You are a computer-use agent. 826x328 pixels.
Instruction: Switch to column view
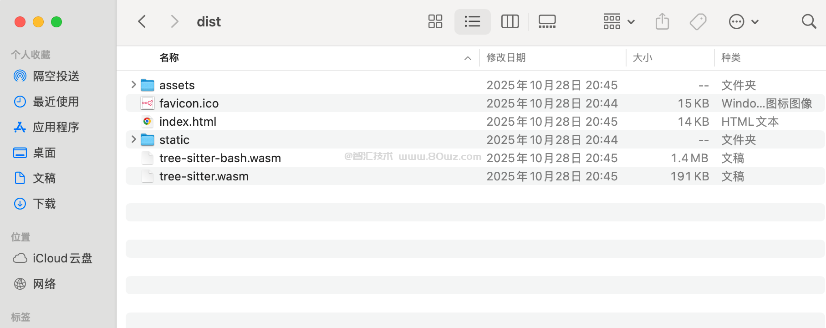[x=510, y=21]
